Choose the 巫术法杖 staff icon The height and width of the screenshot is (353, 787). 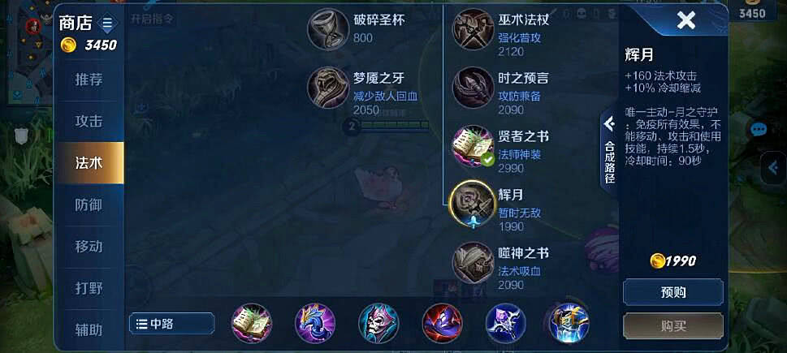coord(473,29)
